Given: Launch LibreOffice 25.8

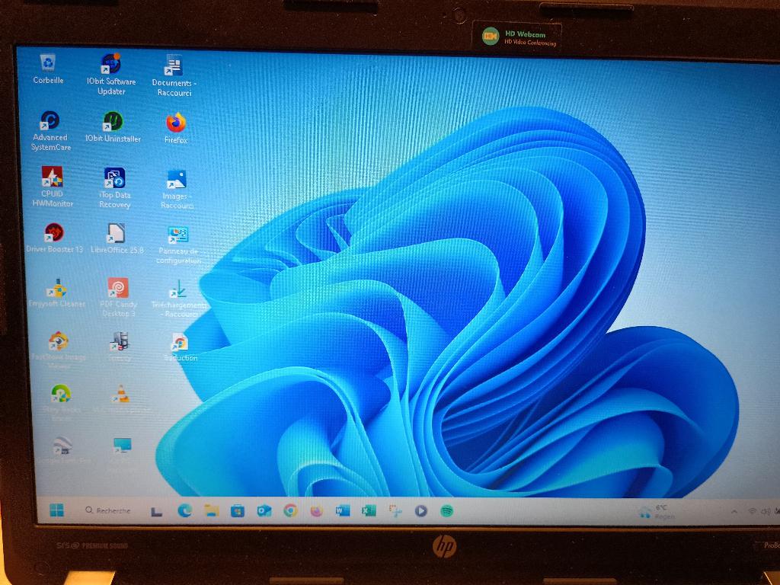Looking at the screenshot, I should coord(116,234).
